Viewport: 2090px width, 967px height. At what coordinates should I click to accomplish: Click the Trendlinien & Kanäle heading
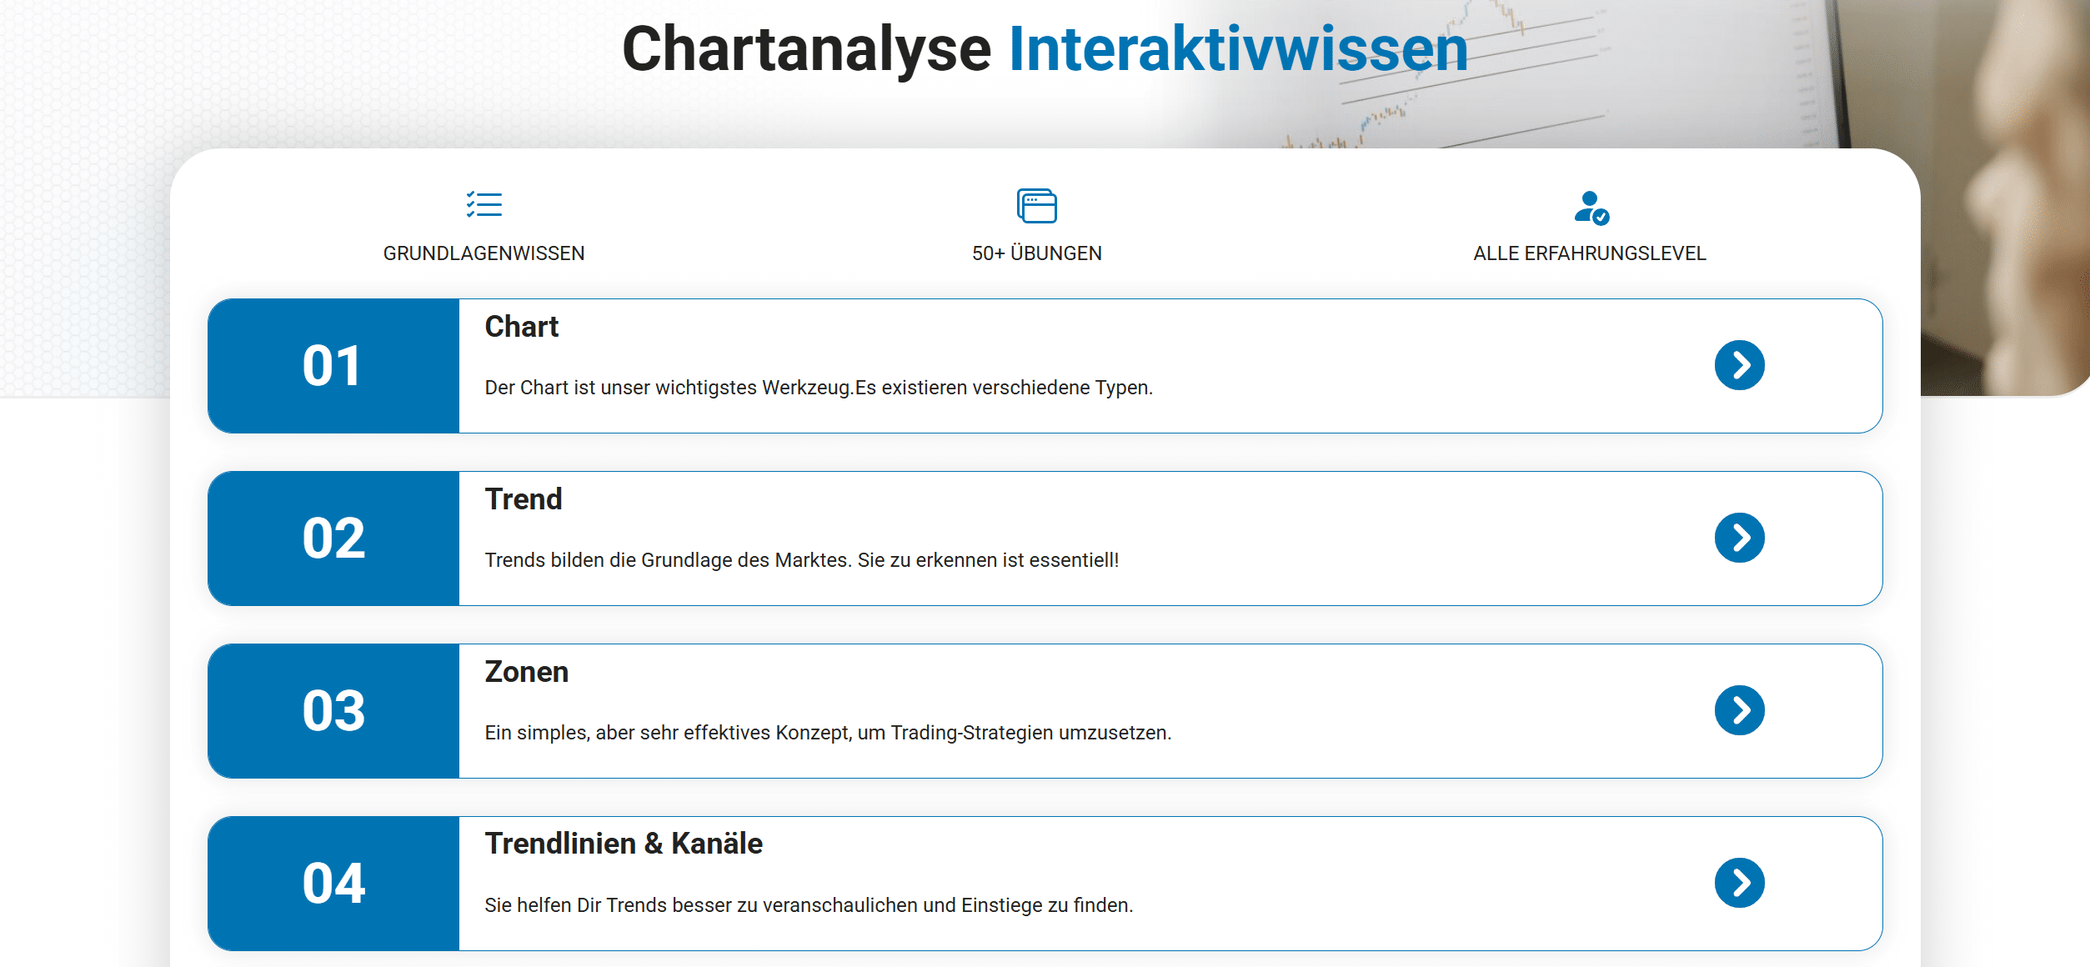(624, 844)
